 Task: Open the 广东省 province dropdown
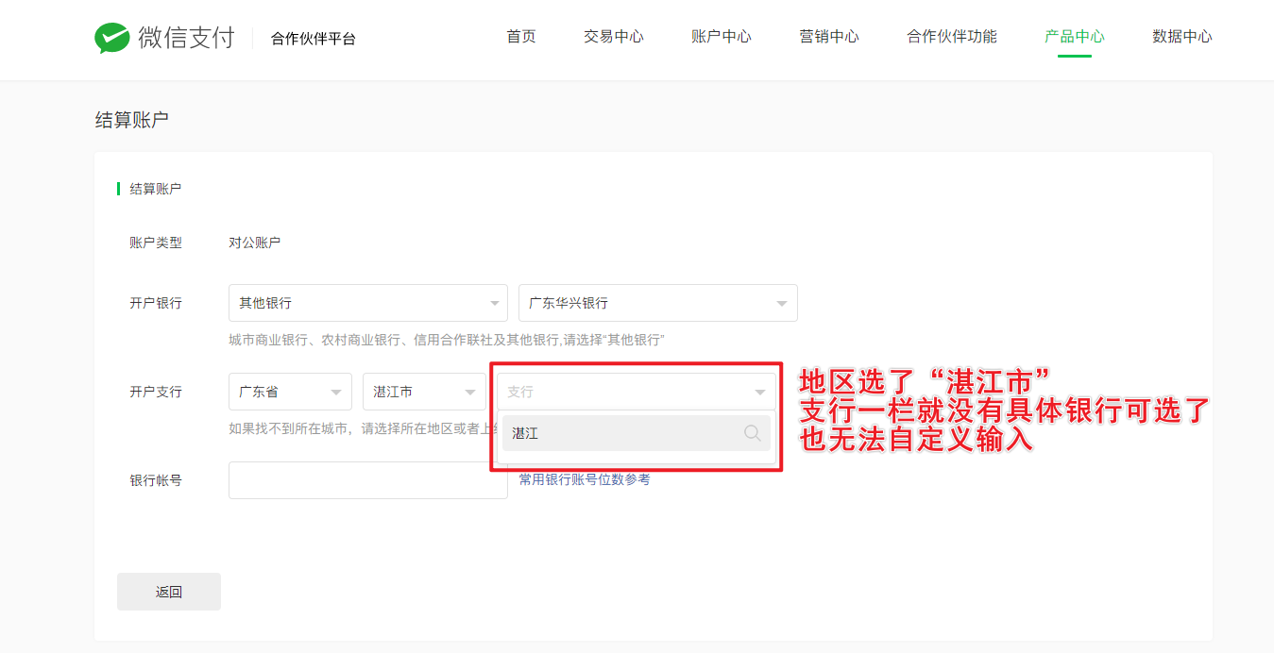(290, 392)
